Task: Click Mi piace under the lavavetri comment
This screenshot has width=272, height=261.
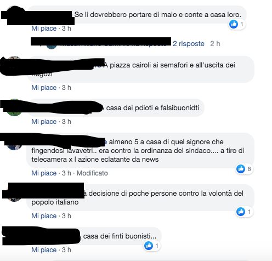Action: pyautogui.click(x=44, y=173)
